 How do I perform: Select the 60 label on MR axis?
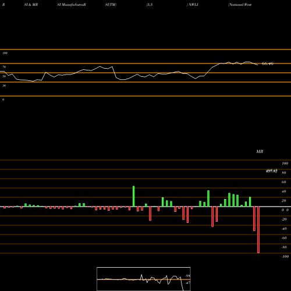pos(284,182)
